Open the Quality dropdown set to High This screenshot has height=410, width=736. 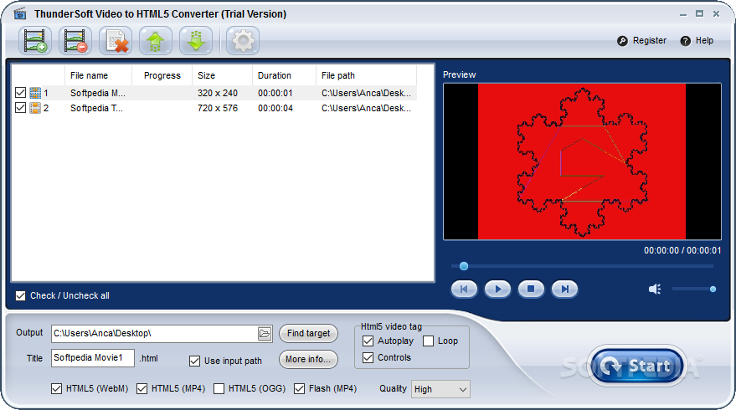coord(440,389)
